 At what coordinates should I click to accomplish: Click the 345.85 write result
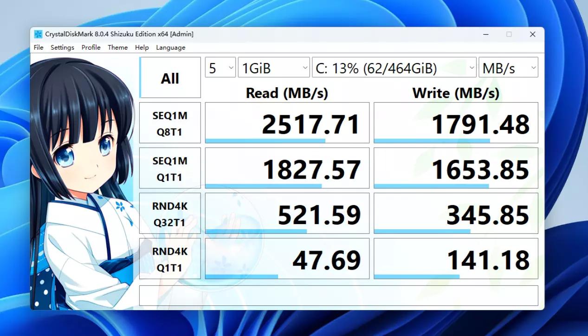(x=456, y=213)
